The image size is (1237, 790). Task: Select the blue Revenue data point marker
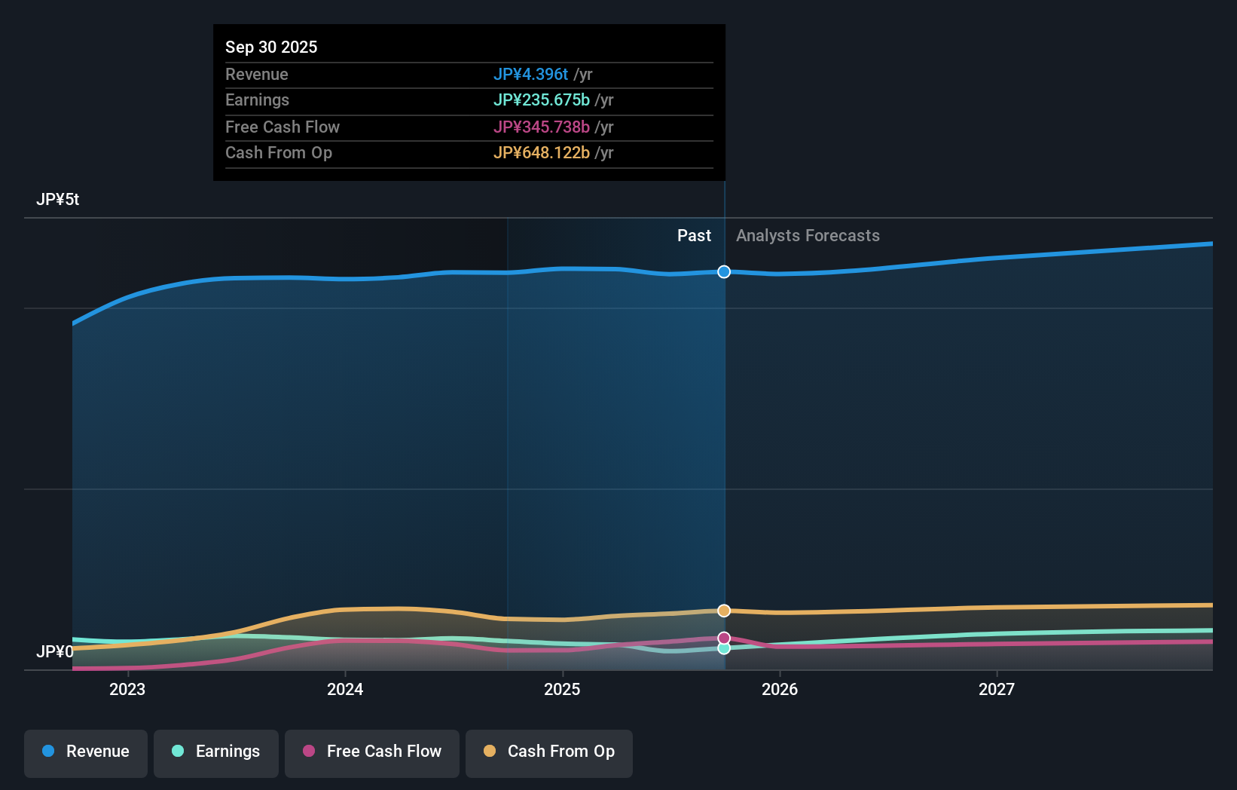pyautogui.click(x=724, y=272)
